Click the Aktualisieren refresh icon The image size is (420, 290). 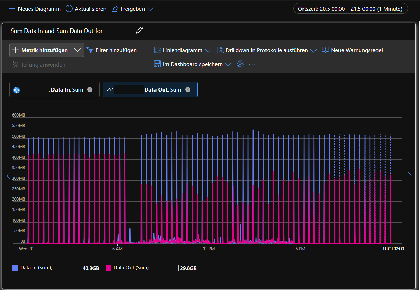click(x=69, y=9)
